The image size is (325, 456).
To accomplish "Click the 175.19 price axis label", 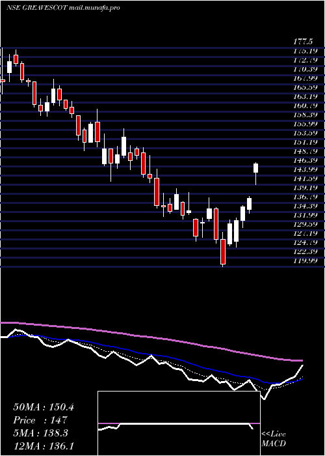I will click(x=305, y=51).
